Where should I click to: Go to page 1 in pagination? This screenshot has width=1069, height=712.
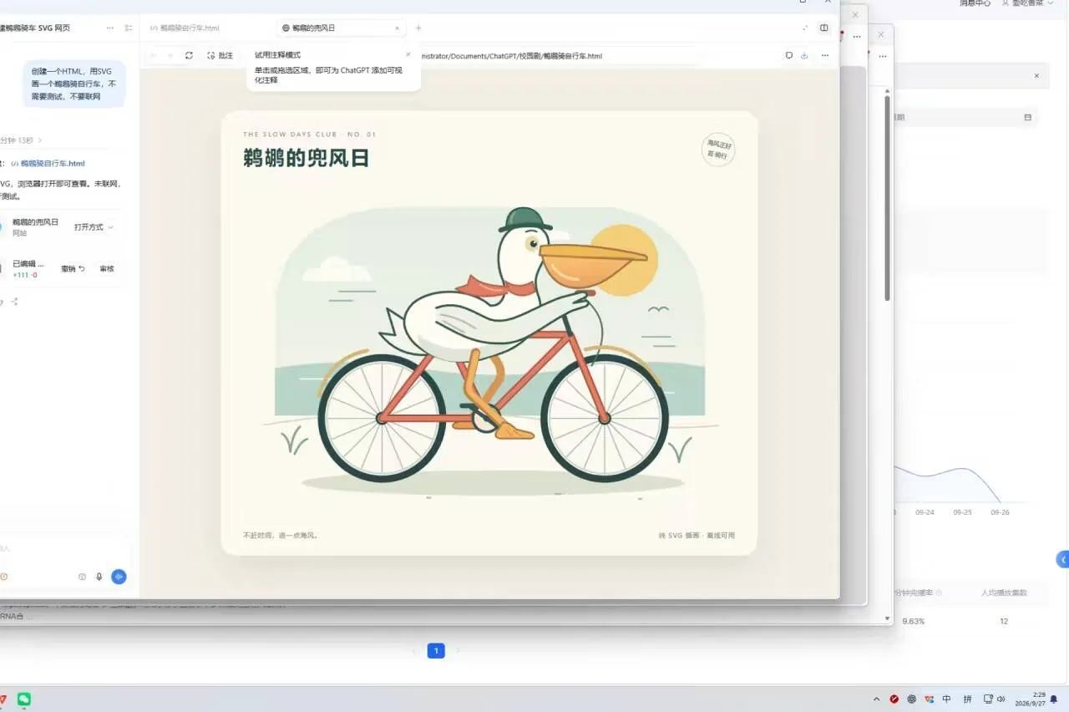coord(436,650)
